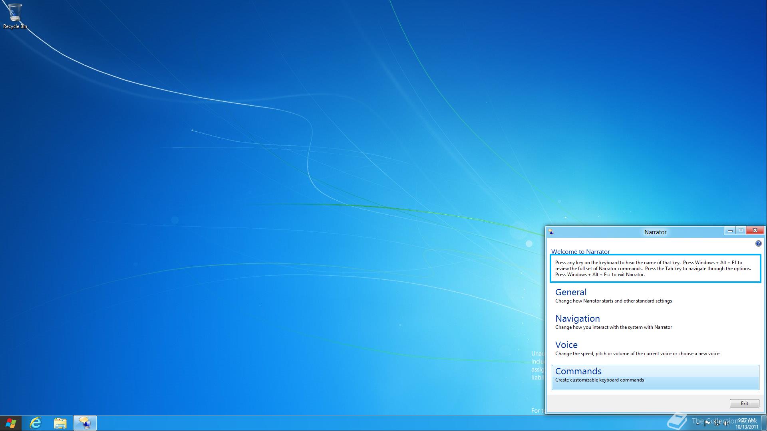The width and height of the screenshot is (767, 431).
Task: Open the network status tray icon
Action: (717, 423)
